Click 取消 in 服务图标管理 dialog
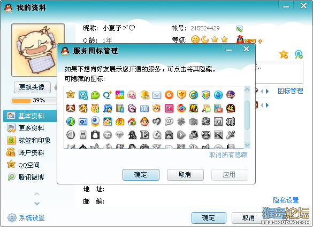 (185, 175)
